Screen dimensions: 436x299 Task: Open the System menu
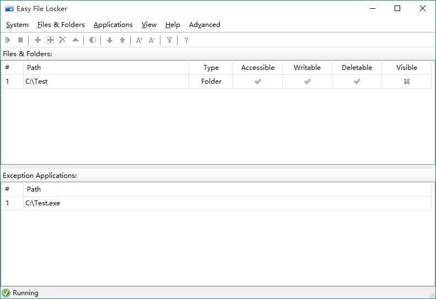(17, 25)
